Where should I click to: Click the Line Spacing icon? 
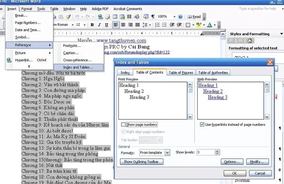(x=145, y=25)
